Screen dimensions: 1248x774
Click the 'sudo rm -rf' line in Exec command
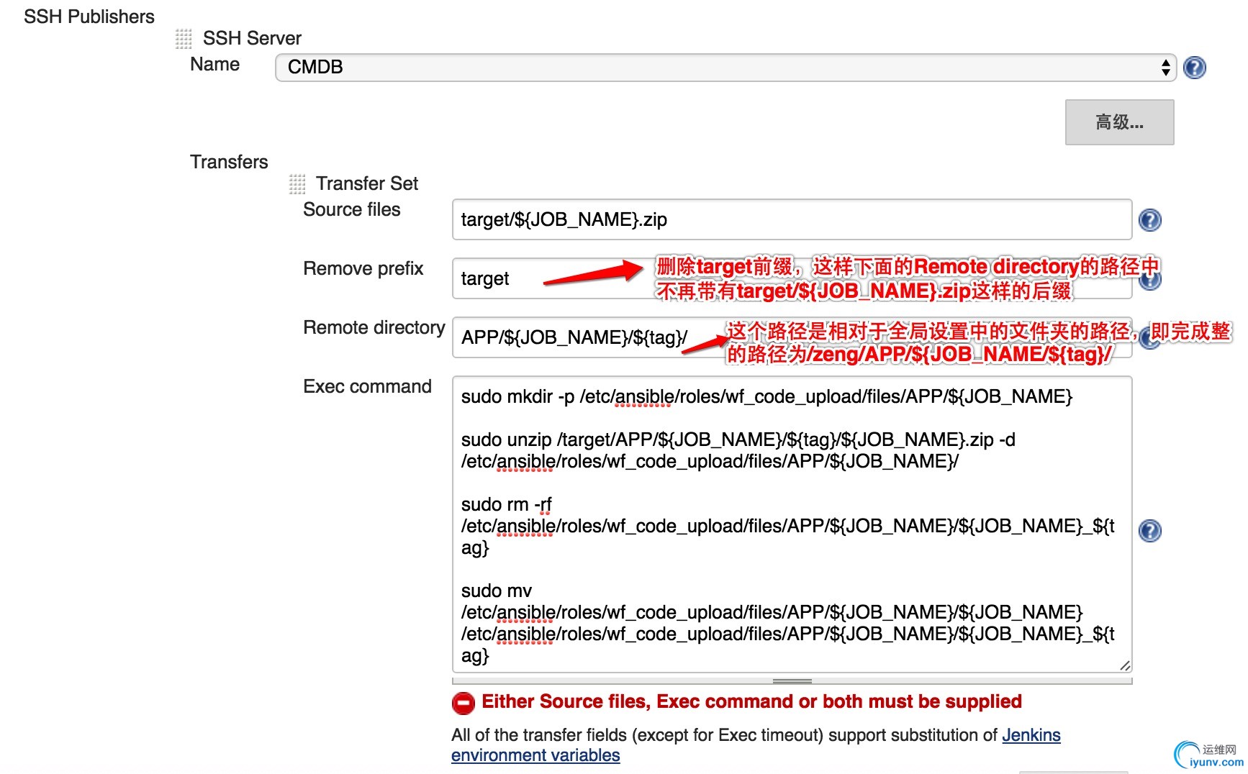point(507,504)
